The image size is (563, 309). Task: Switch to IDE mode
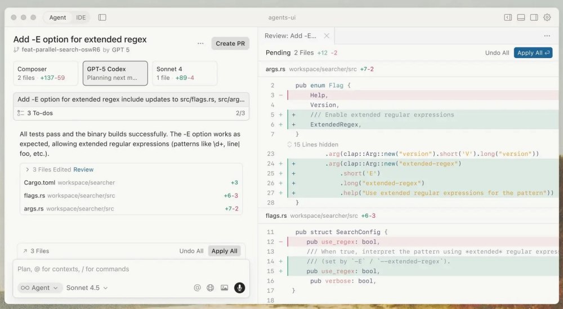pos(81,17)
